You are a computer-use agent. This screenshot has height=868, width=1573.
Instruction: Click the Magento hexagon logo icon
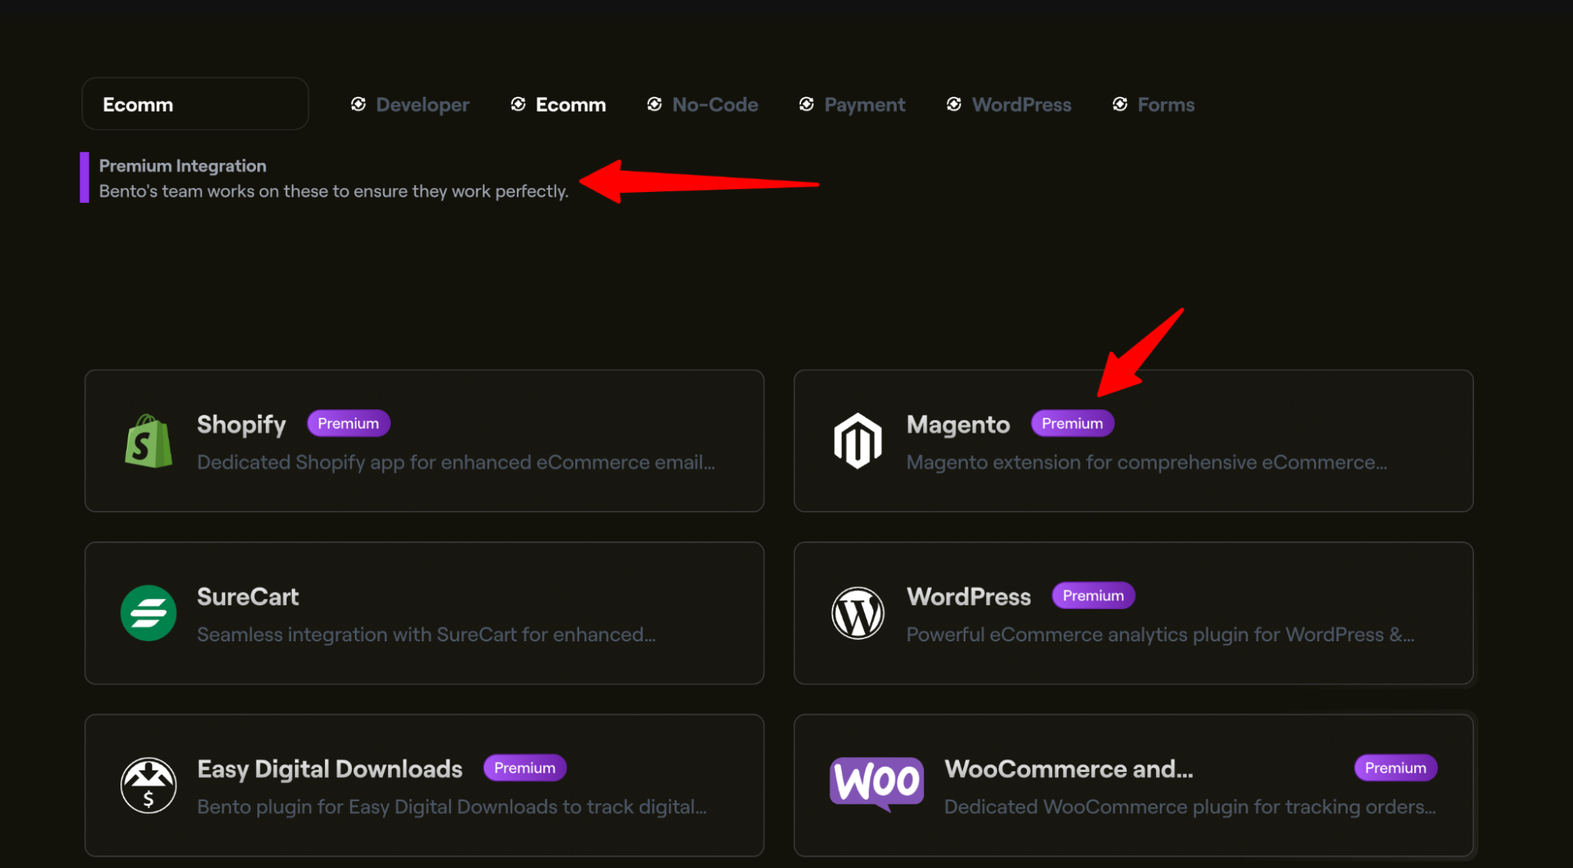(x=857, y=441)
